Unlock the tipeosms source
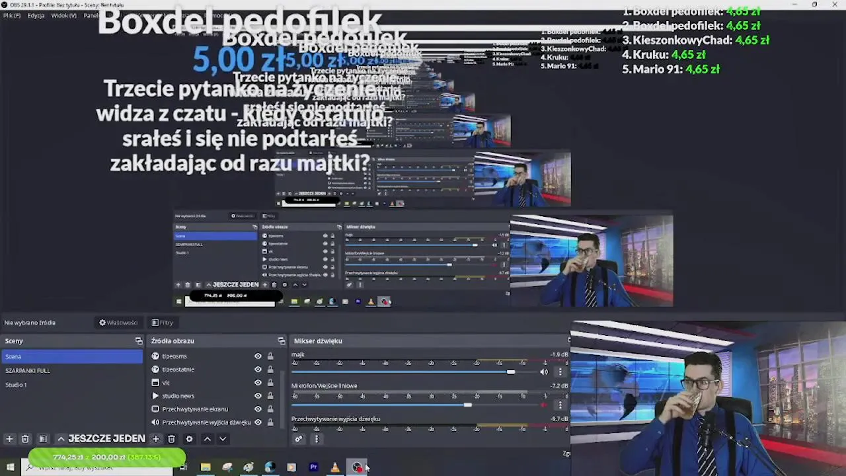This screenshot has width=846, height=476. 270,356
